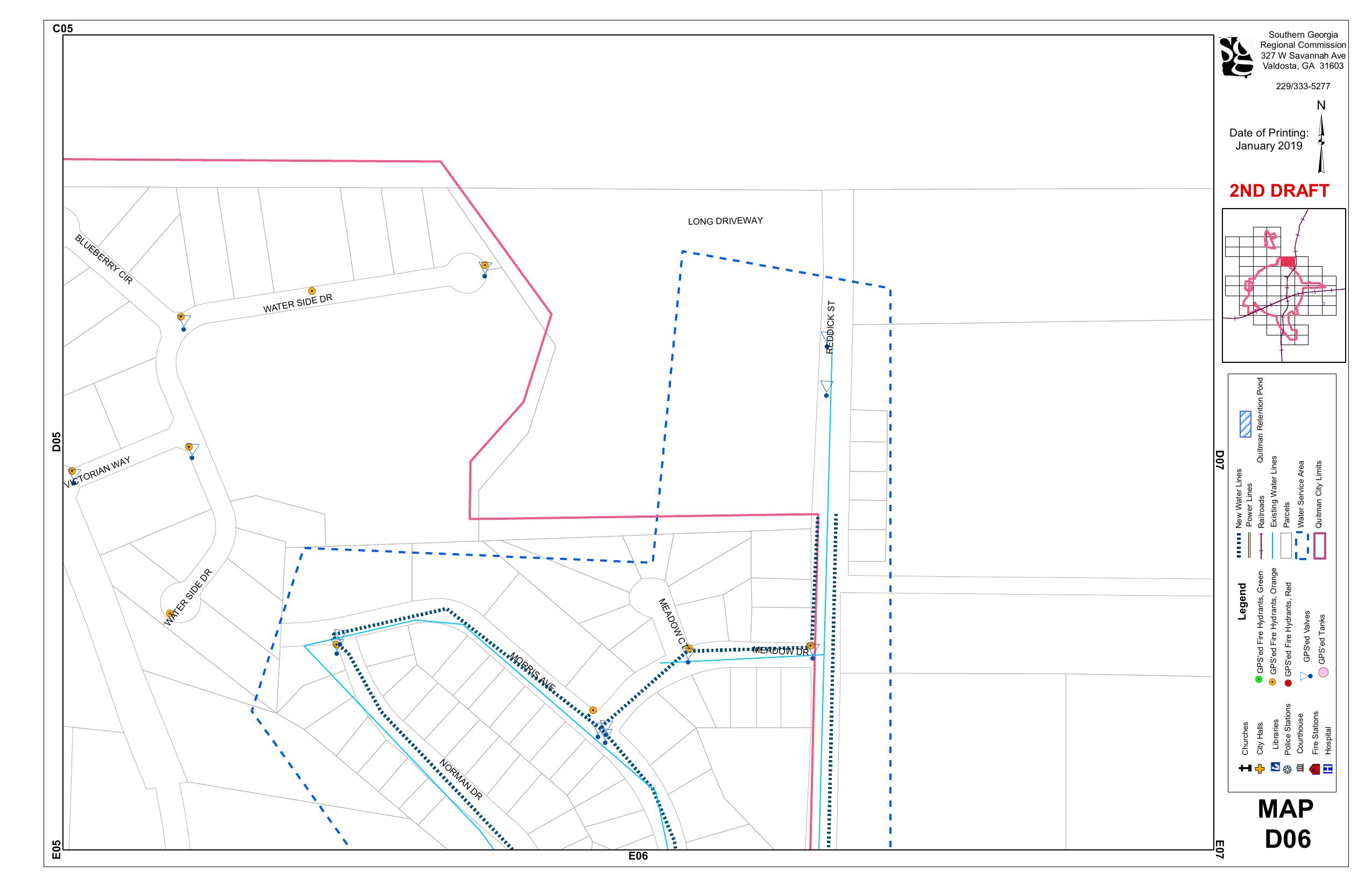The image size is (1372, 887).
Task: Click the BLUEBERRY CIR street label
Action: click(x=104, y=259)
